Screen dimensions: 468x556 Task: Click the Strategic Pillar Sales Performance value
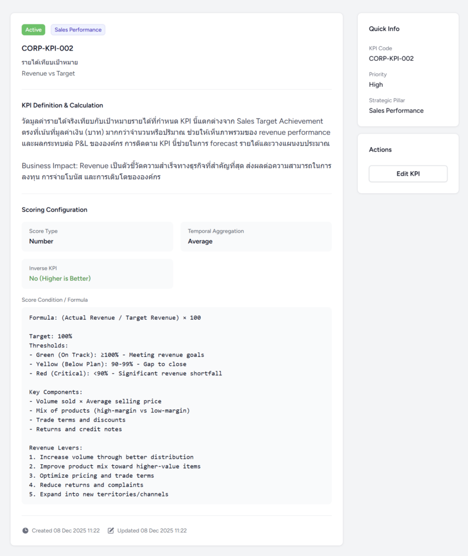(396, 111)
